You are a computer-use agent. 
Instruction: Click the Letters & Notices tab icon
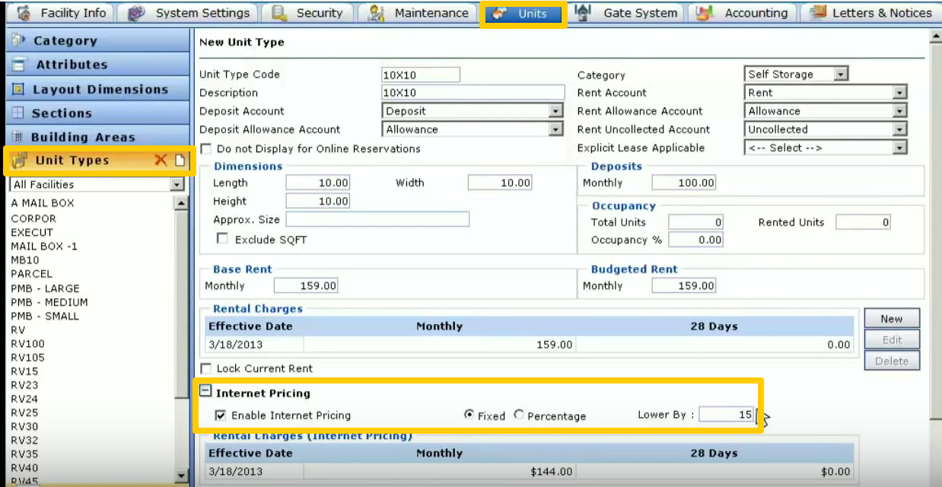819,13
